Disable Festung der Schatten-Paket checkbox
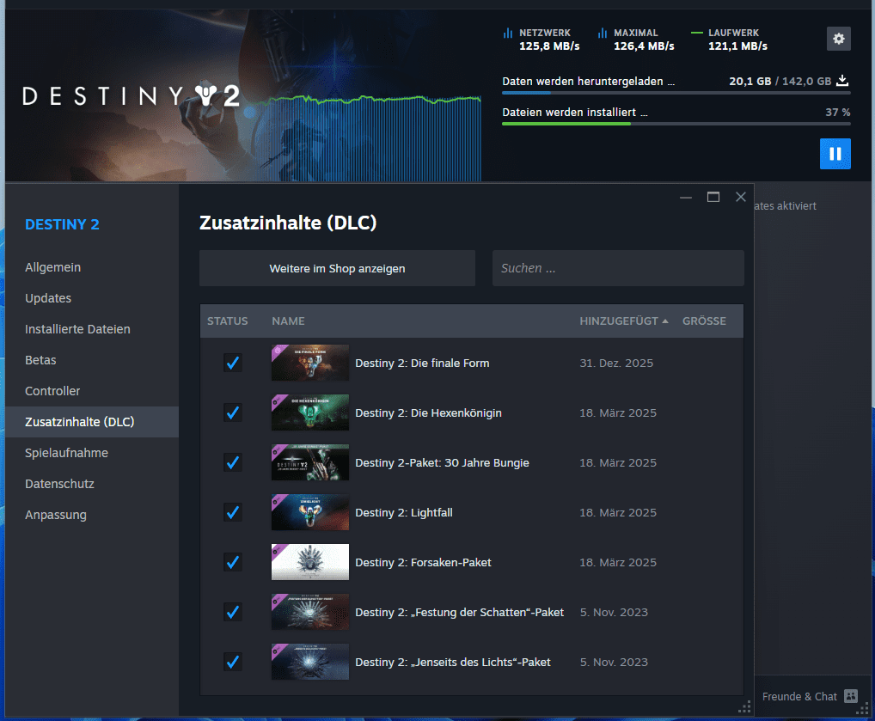The image size is (875, 721). click(x=233, y=612)
